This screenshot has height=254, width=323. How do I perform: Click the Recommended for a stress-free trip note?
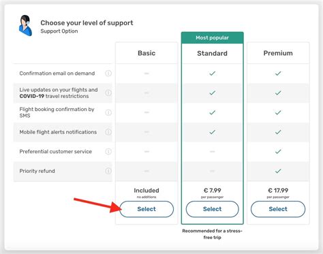212,234
